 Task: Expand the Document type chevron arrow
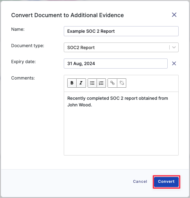(x=174, y=48)
